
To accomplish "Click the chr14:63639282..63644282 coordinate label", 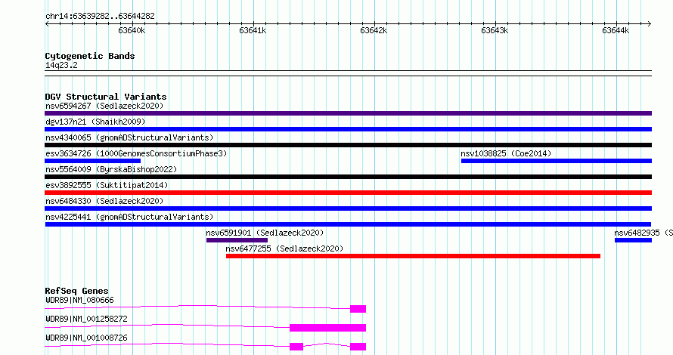I will (100, 16).
